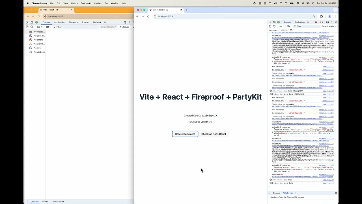Screen dimensions: 362x204
Task: Open the Application tab in right DevTools
Action: click(x=299, y=22)
